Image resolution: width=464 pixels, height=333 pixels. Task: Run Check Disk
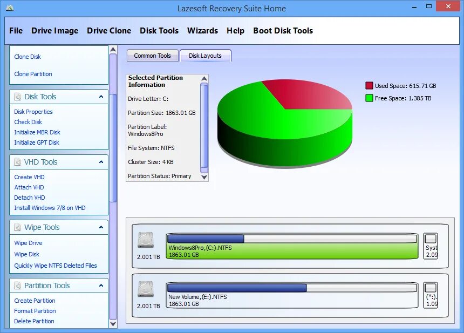click(x=28, y=122)
